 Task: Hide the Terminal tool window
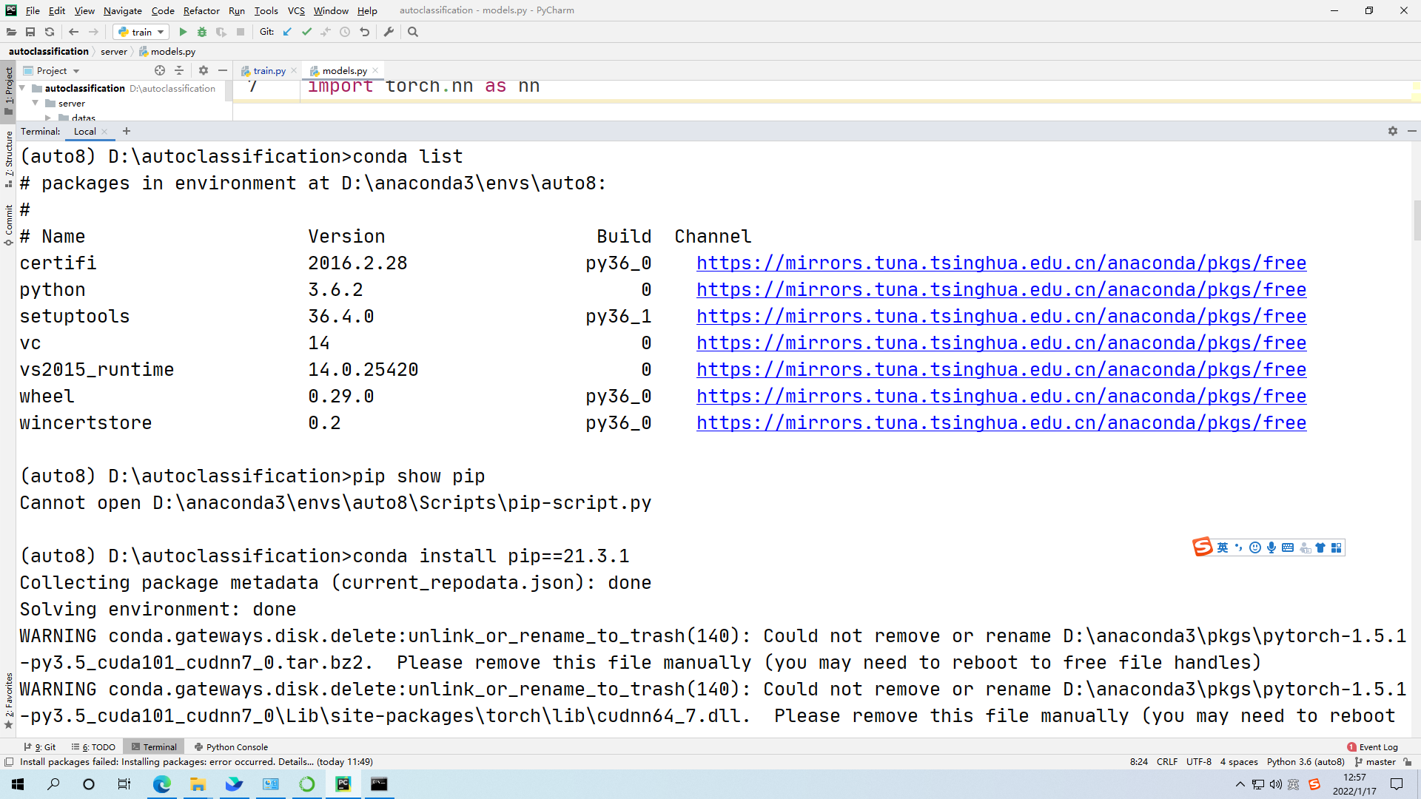[1412, 131]
